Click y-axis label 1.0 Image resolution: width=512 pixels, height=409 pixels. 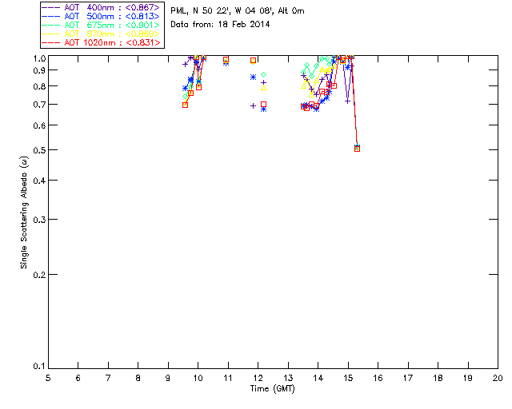pos(39,58)
